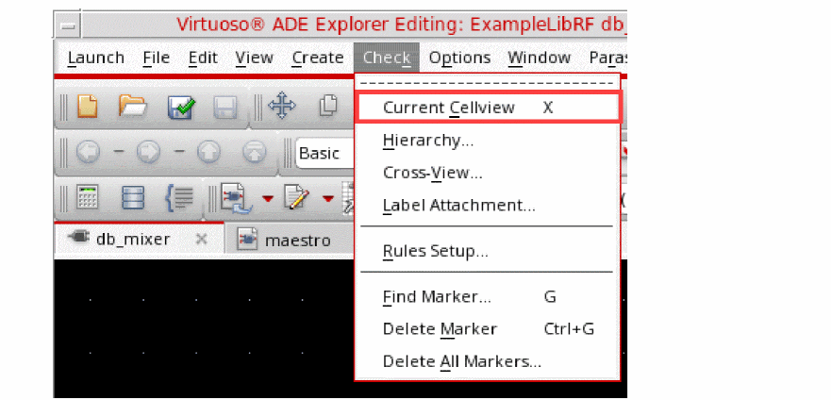Viewport: 831px width, 400px height.
Task: Click the return-to-top arrow icon
Action: point(254,153)
